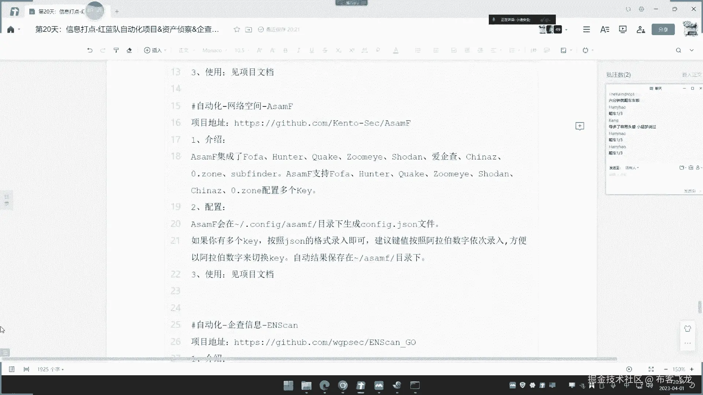Open the collaborators management icon
This screenshot has height=395, width=703.
[x=640, y=29]
